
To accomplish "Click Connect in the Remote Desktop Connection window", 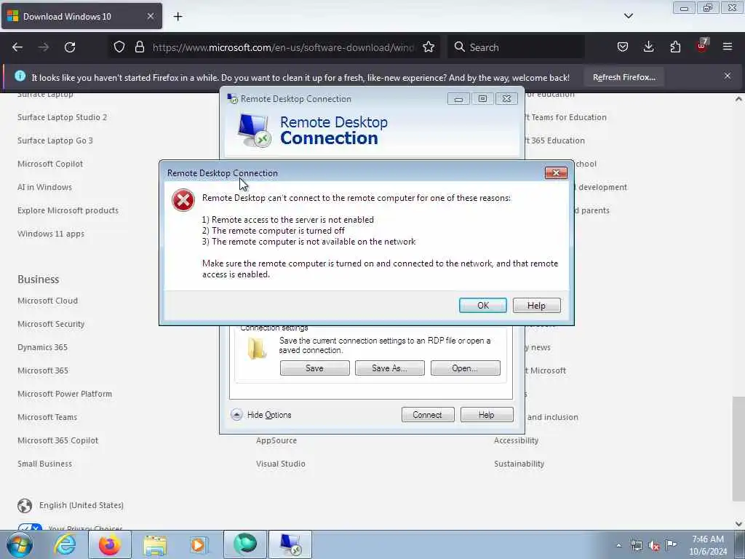I will tap(428, 414).
